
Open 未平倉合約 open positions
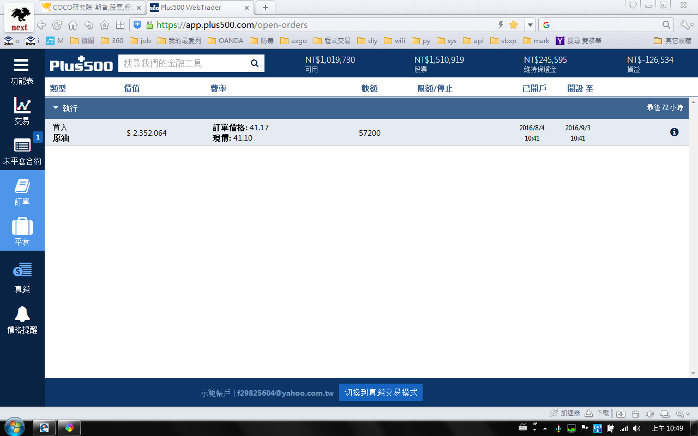pos(22,152)
